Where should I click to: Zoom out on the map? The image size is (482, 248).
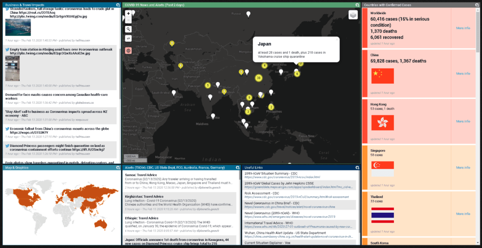pos(129,21)
